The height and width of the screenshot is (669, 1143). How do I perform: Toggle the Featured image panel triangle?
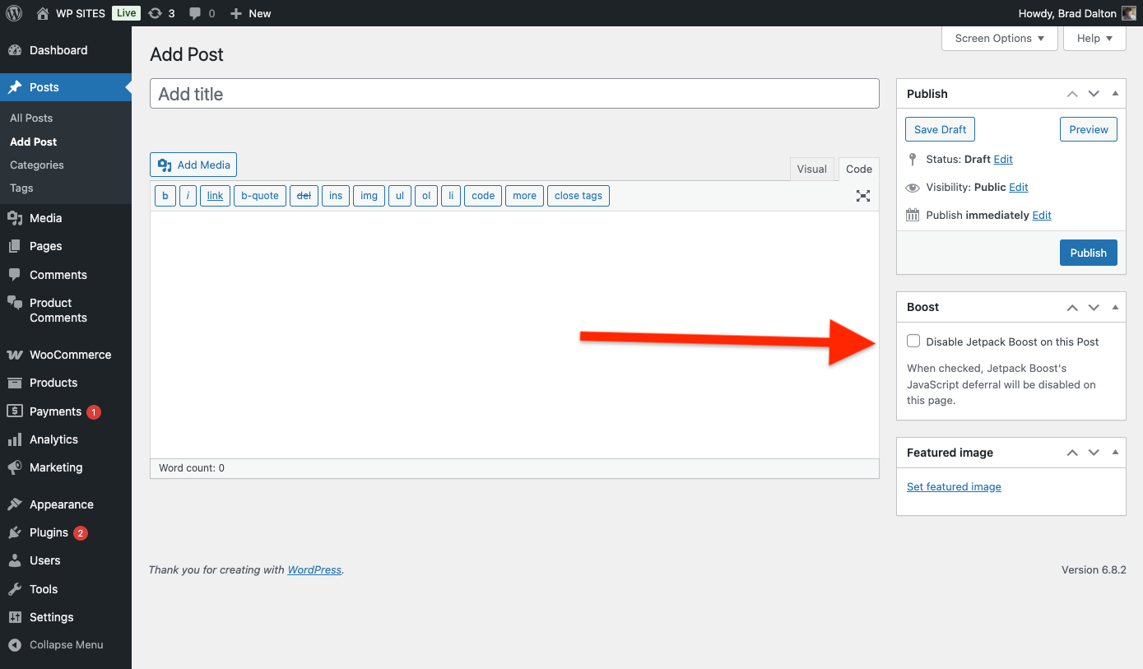(1115, 453)
